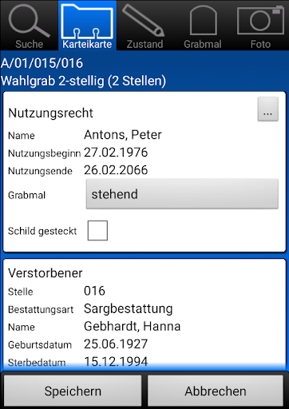
Task: Tap the Bestattungsart value Sargbestattung
Action: [x=129, y=309]
